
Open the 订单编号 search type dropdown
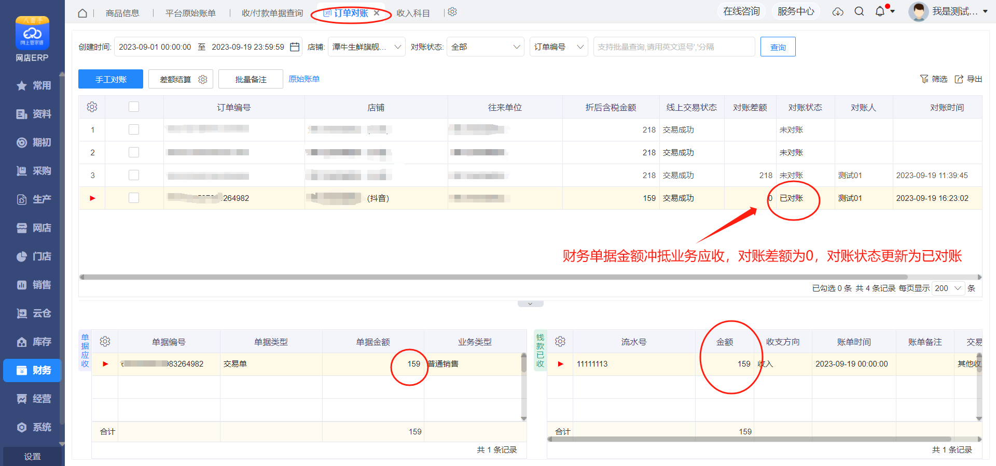pyautogui.click(x=559, y=47)
